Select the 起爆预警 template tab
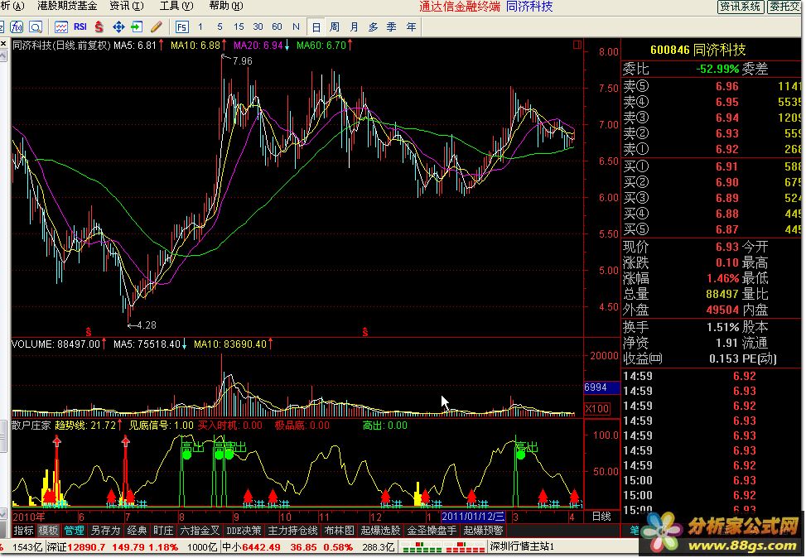The image size is (806, 558). point(483,530)
